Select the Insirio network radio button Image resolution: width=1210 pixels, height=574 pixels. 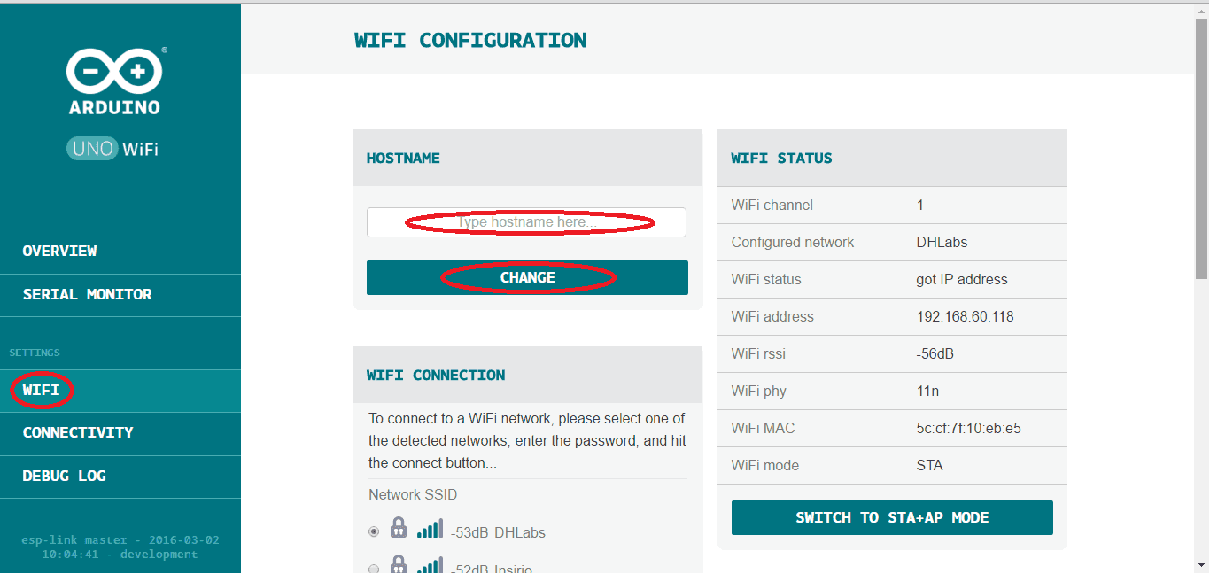click(374, 568)
